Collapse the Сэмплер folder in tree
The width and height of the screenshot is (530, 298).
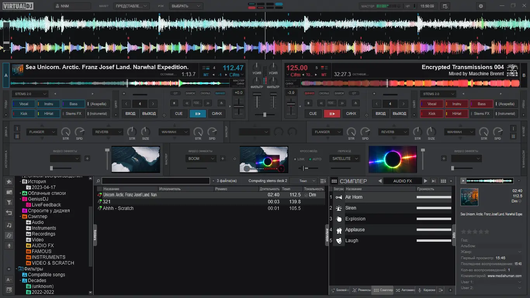pyautogui.click(x=21, y=217)
